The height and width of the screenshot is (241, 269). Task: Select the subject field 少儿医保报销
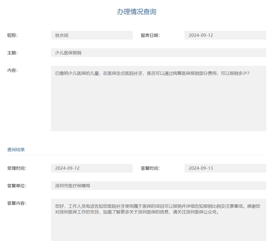tap(159, 53)
